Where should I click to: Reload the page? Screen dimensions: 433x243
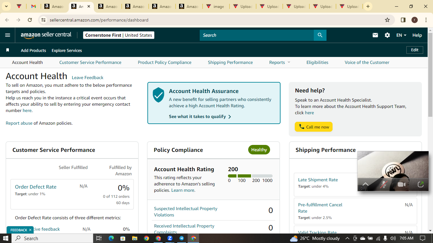coord(30,20)
